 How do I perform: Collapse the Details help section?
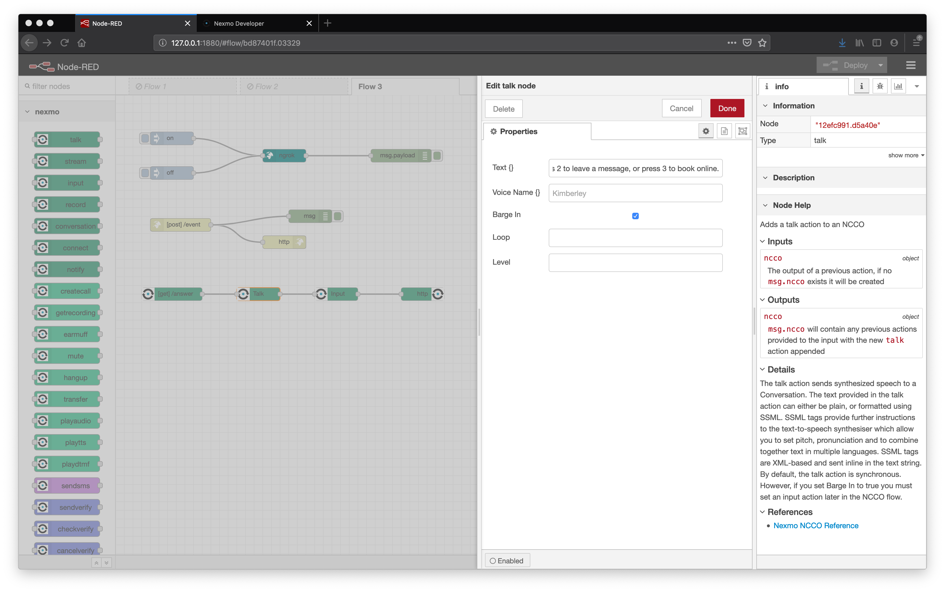click(763, 369)
